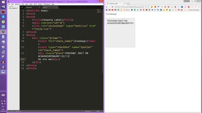The height and width of the screenshot is (113, 202).
Task: Open the Twitch bookmark icon
Action: pyautogui.click(x=149, y=10)
